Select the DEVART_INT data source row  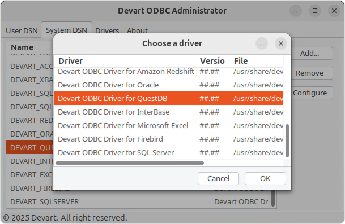[x=30, y=161]
